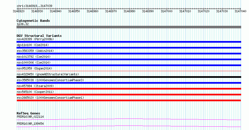Select the thin red nsv951959 variant line
The height and width of the screenshot is (130, 249).
pyautogui.click(x=129, y=71)
